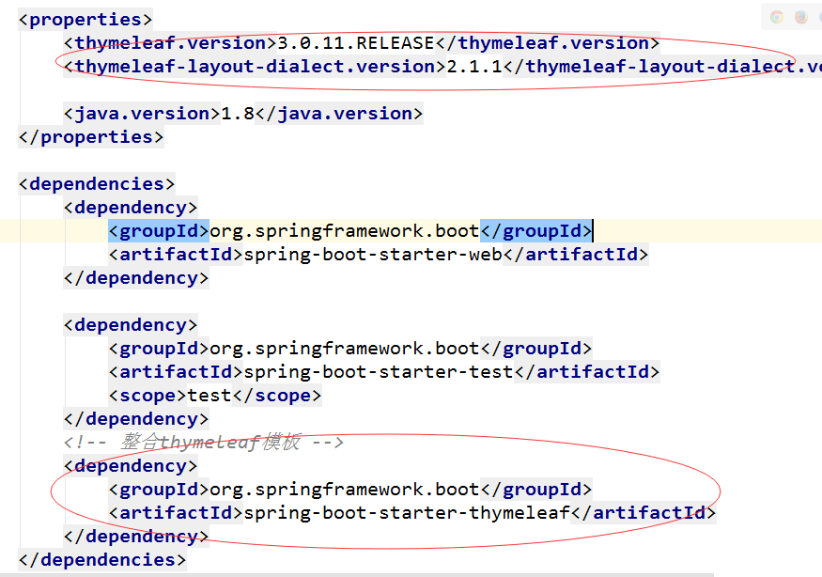
Task: Click the <scope>test</scope> line
Action: pos(215,396)
